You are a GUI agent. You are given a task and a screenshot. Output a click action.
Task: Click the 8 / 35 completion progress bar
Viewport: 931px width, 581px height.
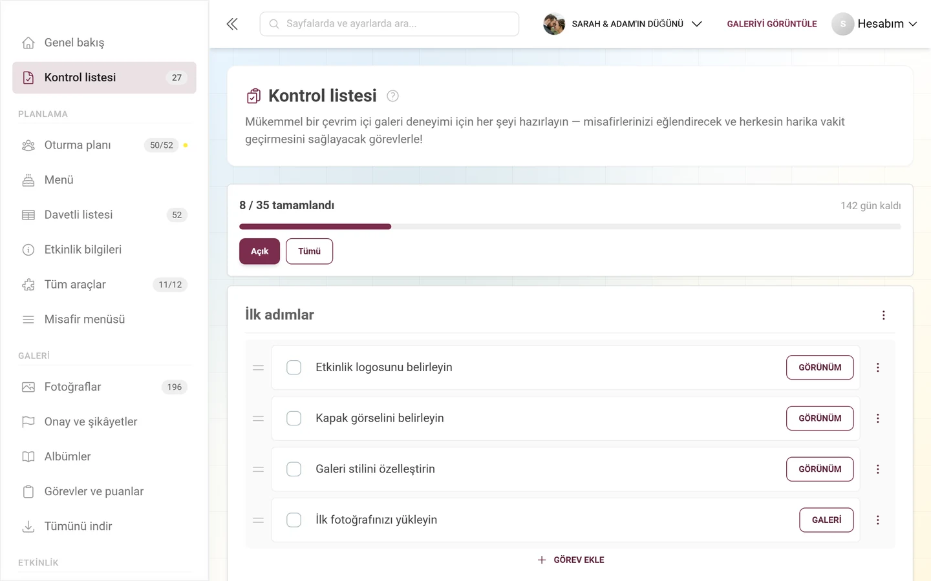pyautogui.click(x=570, y=227)
